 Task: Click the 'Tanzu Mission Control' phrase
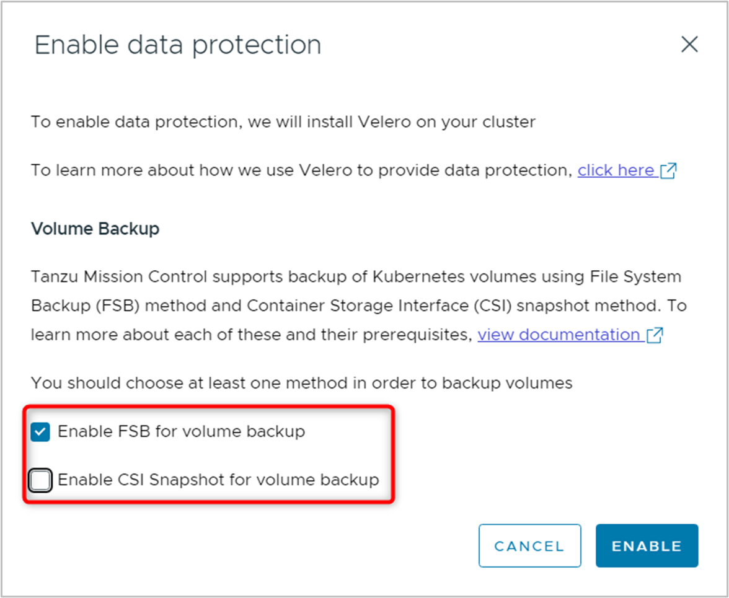(x=121, y=276)
